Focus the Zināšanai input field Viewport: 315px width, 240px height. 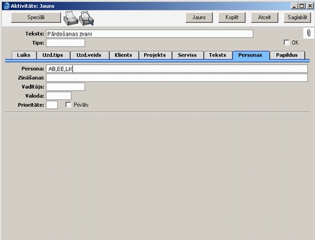click(177, 78)
